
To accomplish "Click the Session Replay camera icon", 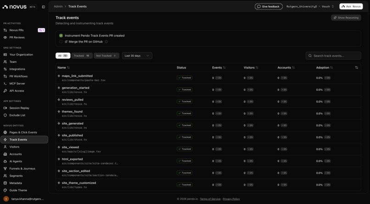I will point(5,108).
